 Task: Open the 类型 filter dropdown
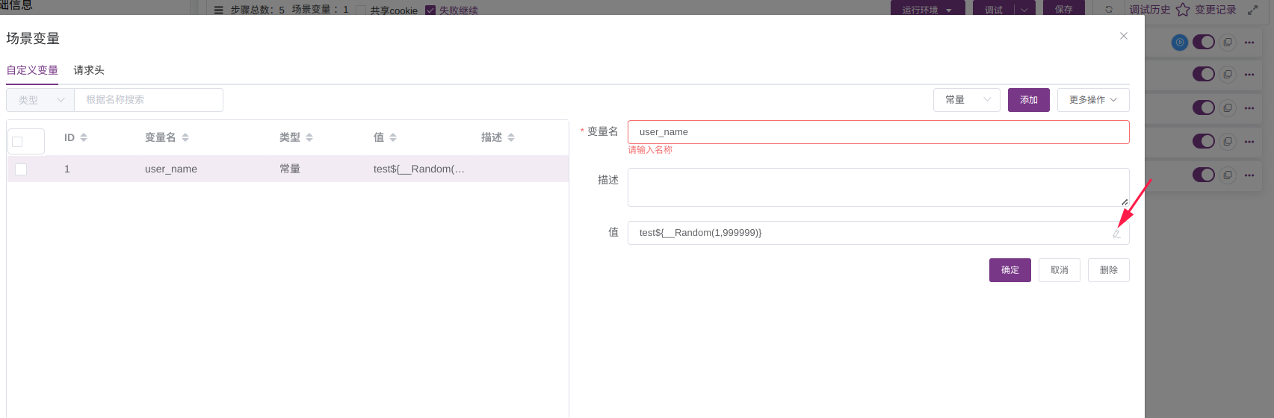[x=40, y=100]
